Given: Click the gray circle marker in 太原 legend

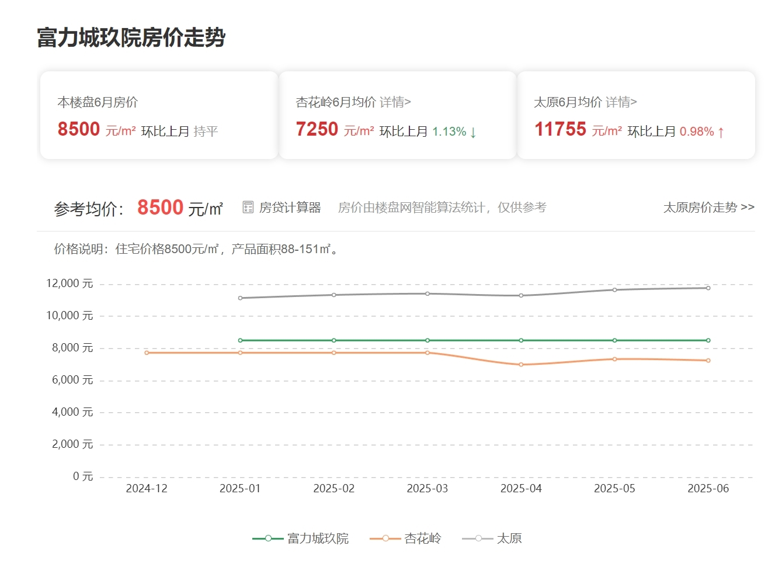Looking at the screenshot, I should 477,538.
